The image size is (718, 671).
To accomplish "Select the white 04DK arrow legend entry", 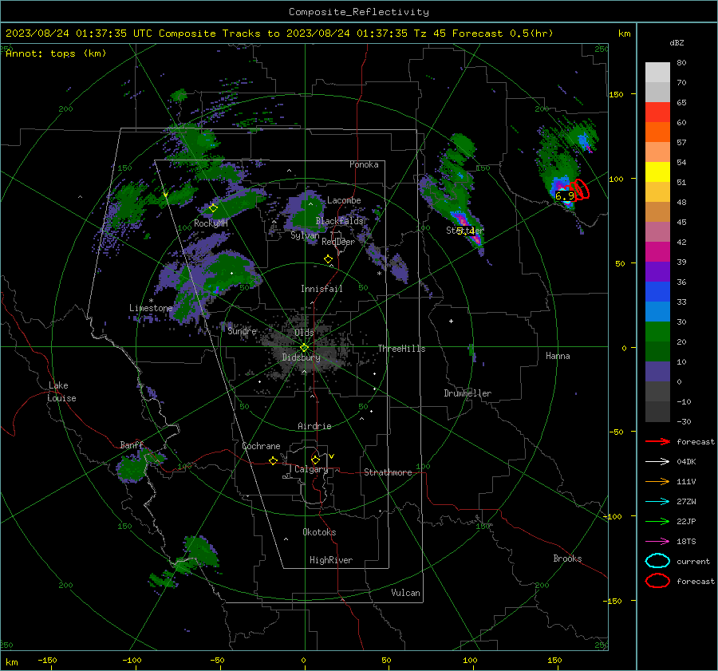I will click(657, 462).
